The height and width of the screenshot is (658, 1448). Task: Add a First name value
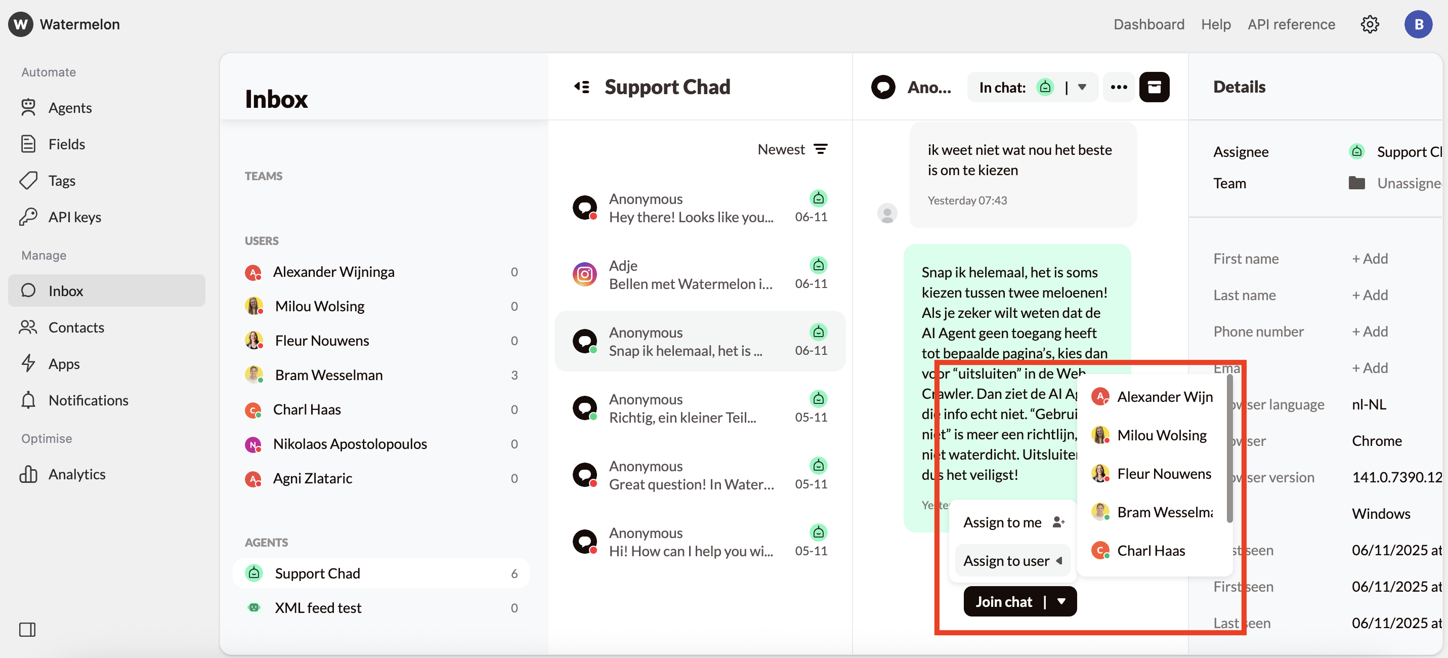tap(1369, 259)
